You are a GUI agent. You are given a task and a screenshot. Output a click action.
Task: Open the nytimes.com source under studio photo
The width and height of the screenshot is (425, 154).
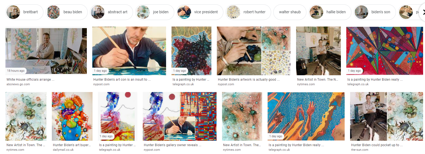point(306,84)
